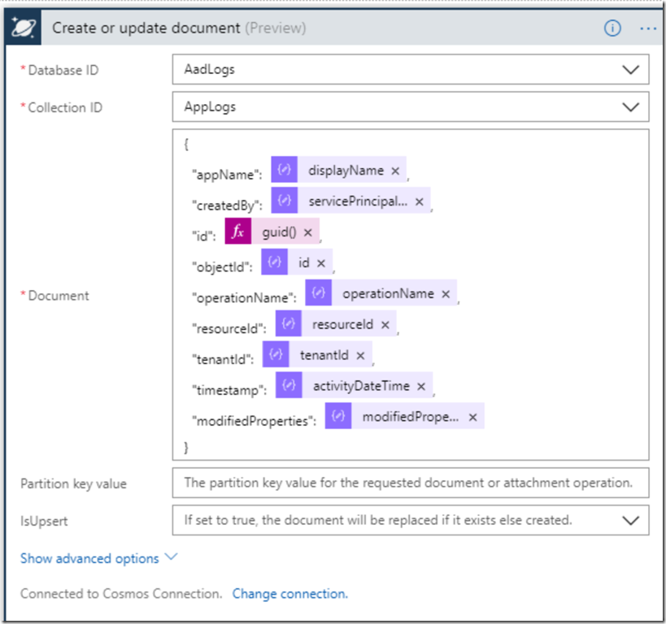666x624 pixels.
Task: Select the activityDateTime token text
Action: 361,386
